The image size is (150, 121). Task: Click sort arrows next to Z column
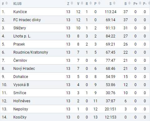(72, 3)
